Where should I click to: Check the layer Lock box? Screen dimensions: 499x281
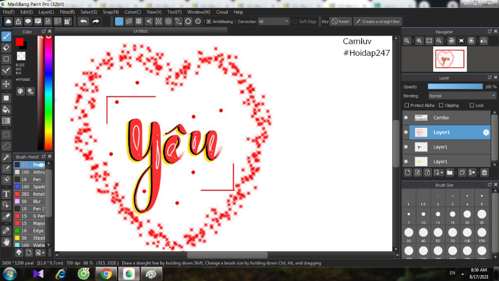point(472,105)
